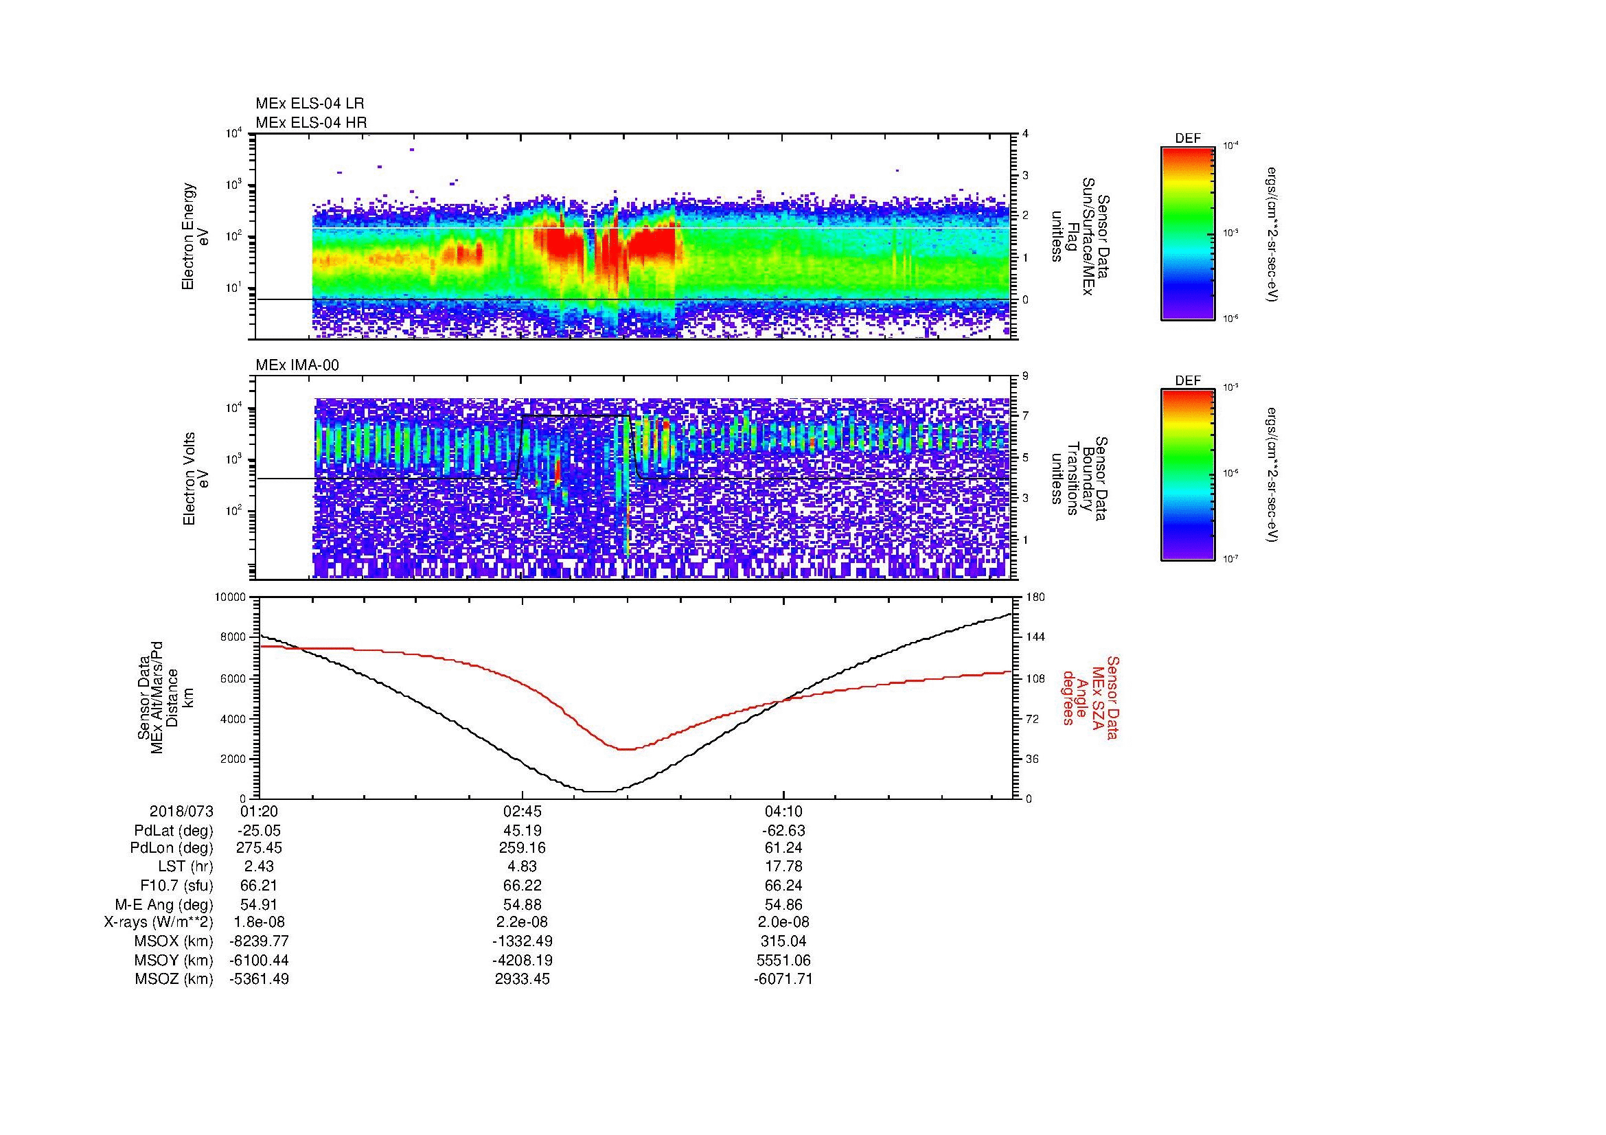Click the MSOZ value 2933.45
Viewport: 1606px width, 1135px height.
tap(523, 979)
